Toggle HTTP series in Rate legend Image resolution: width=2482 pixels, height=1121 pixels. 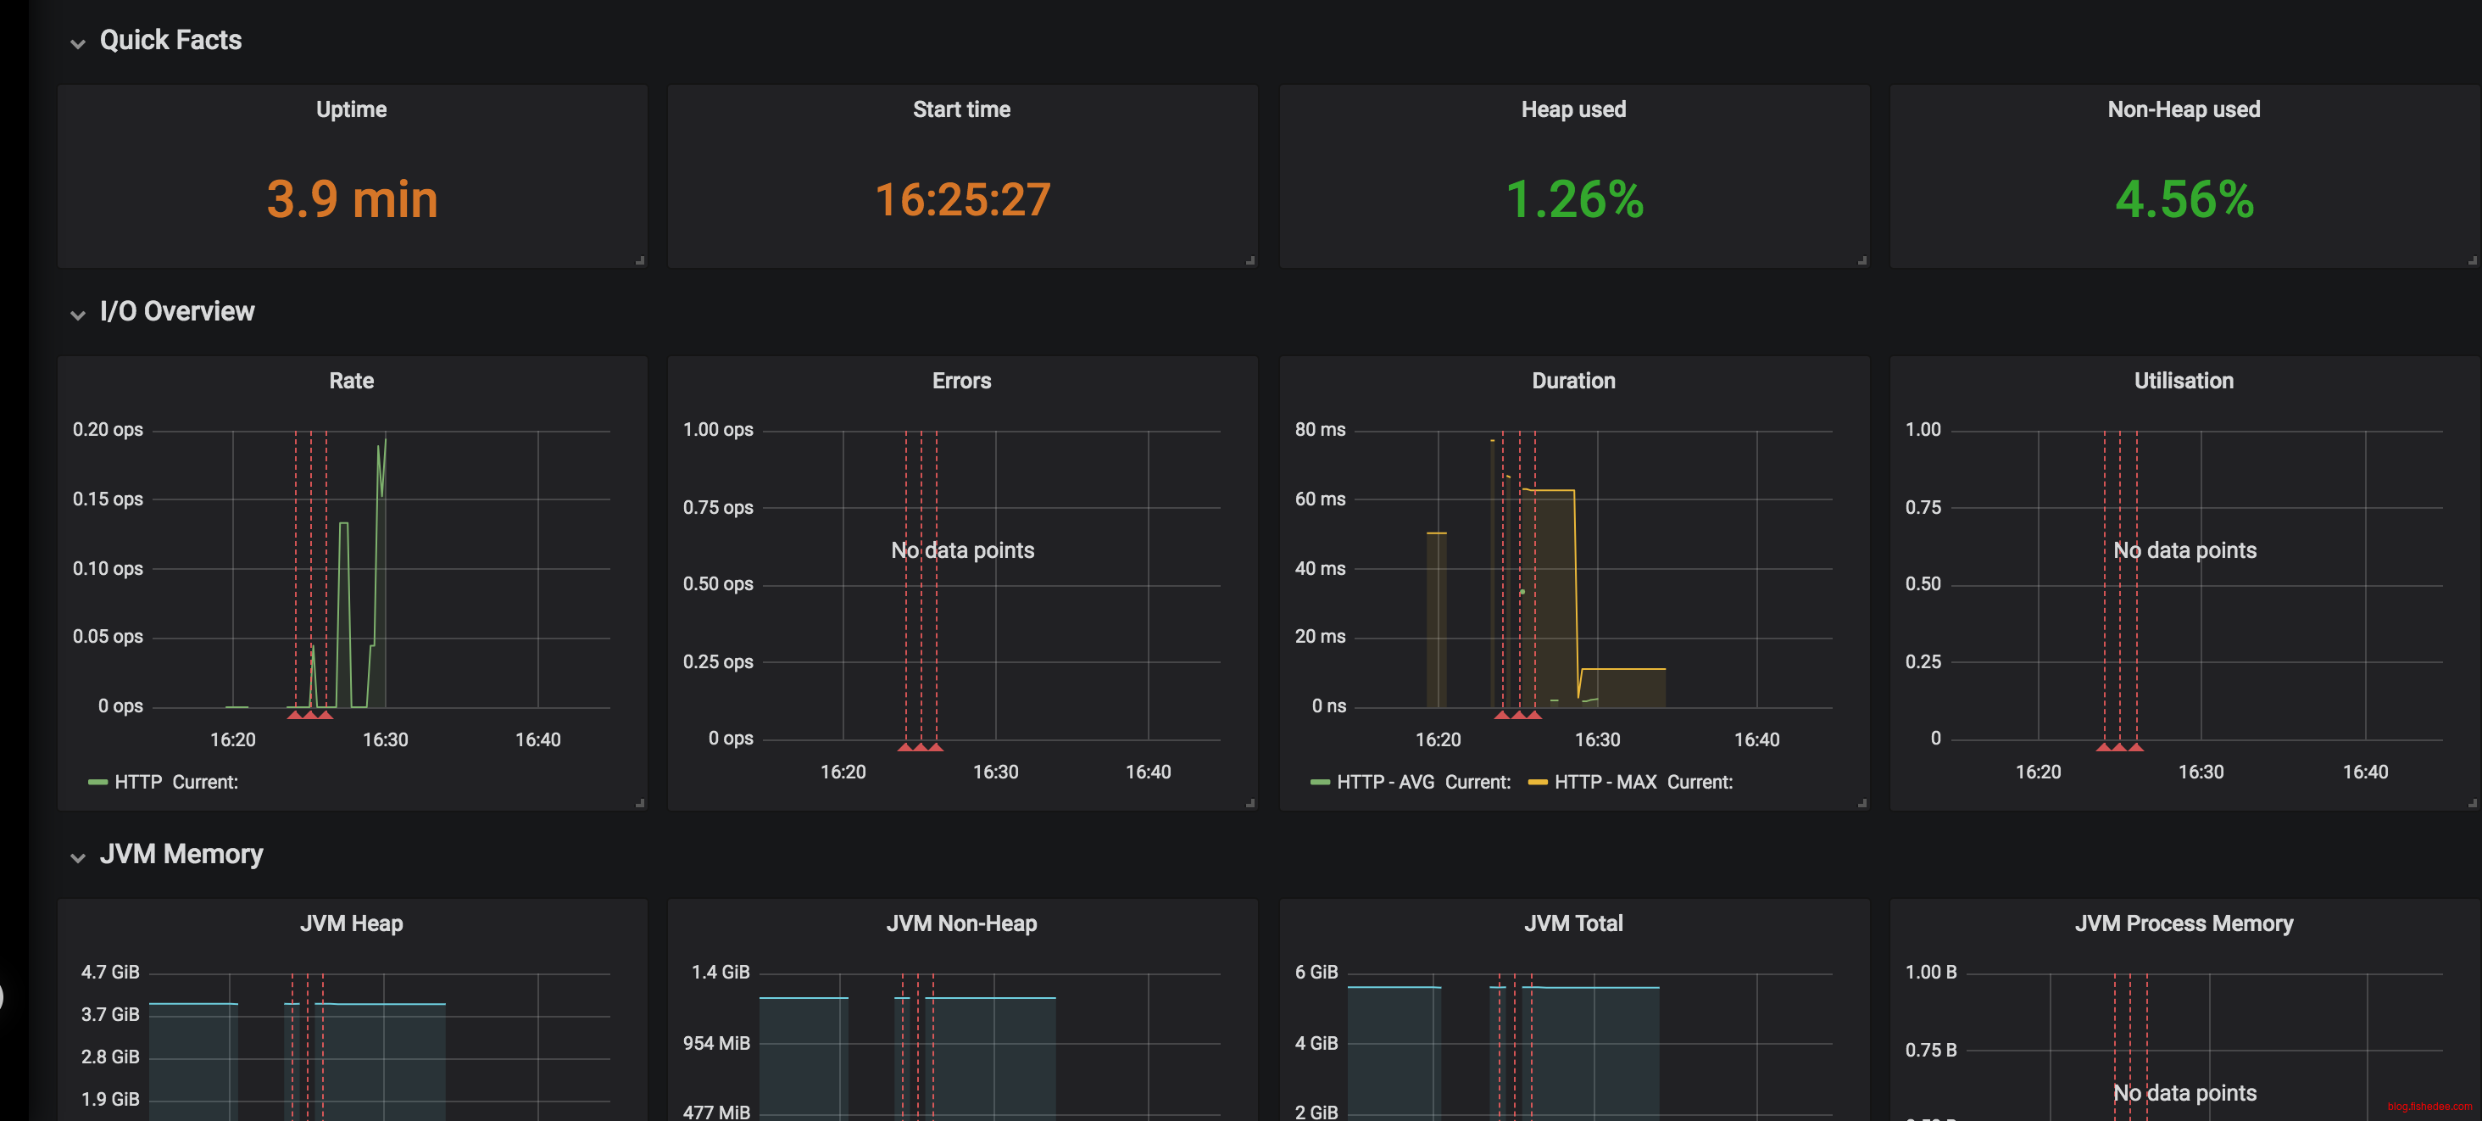pos(138,782)
